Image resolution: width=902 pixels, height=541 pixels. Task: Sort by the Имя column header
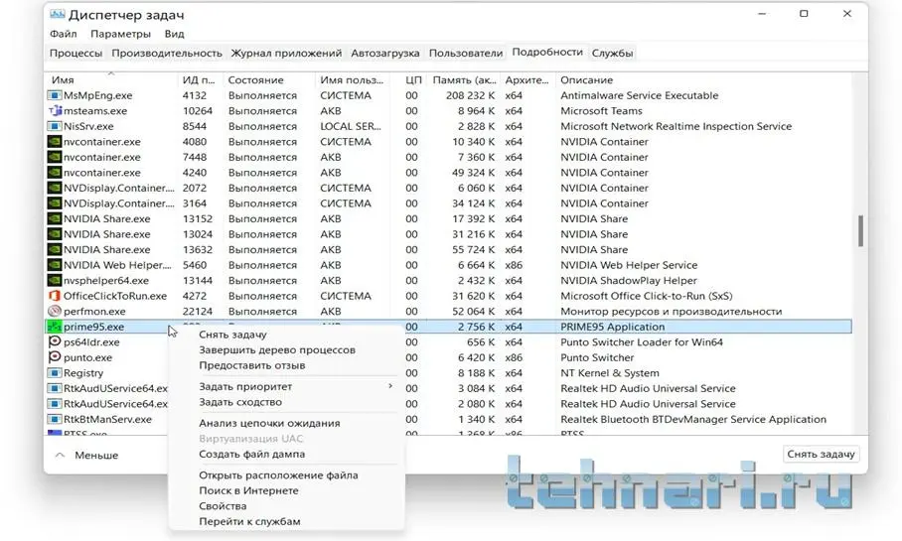tap(111, 80)
